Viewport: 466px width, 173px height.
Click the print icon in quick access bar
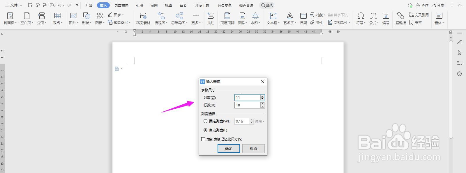tap(45, 5)
